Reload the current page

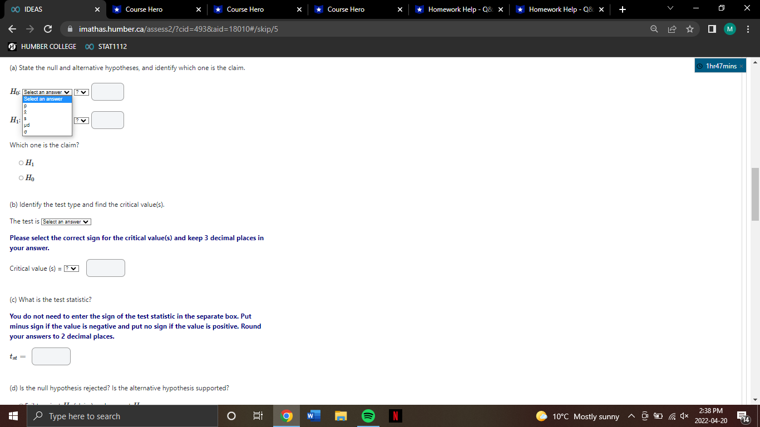48,29
